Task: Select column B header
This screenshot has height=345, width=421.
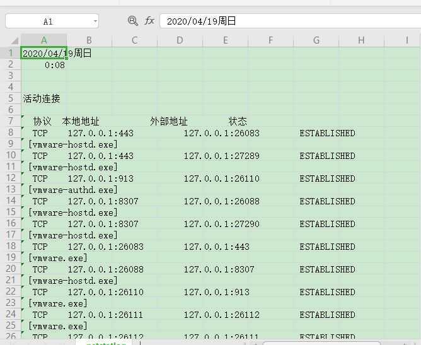Action: pos(89,40)
